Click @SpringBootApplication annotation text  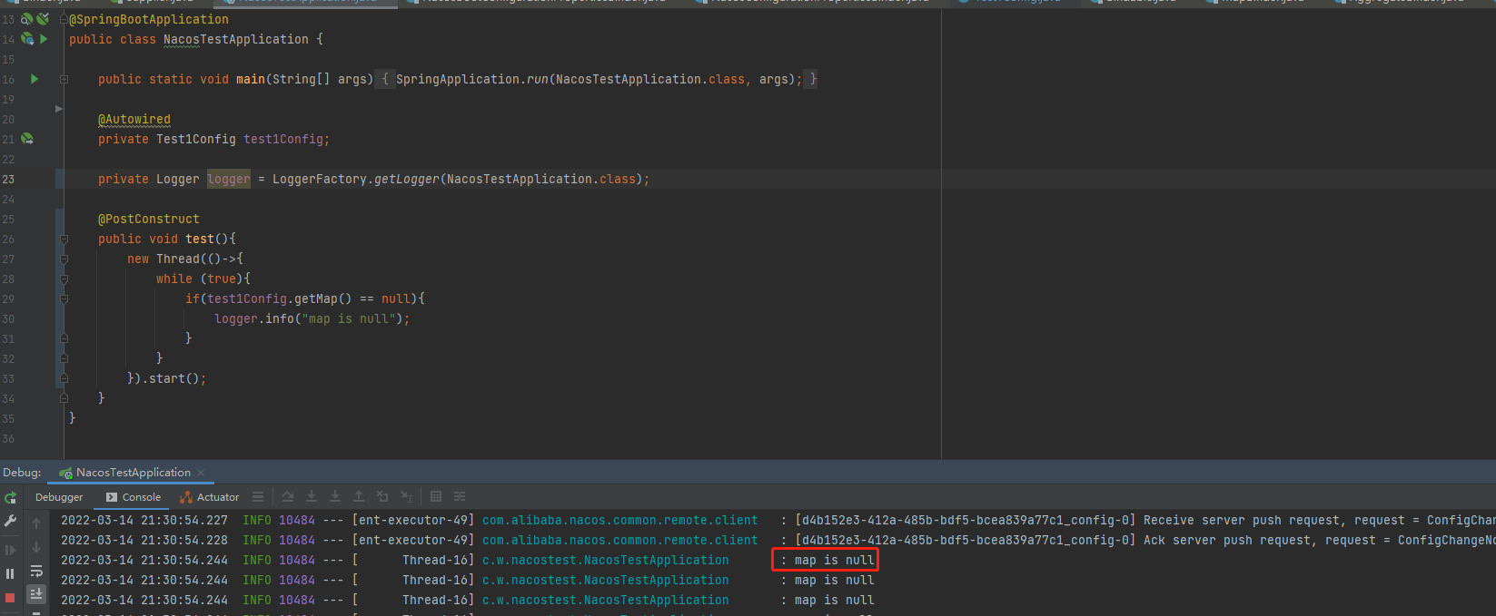coord(149,19)
